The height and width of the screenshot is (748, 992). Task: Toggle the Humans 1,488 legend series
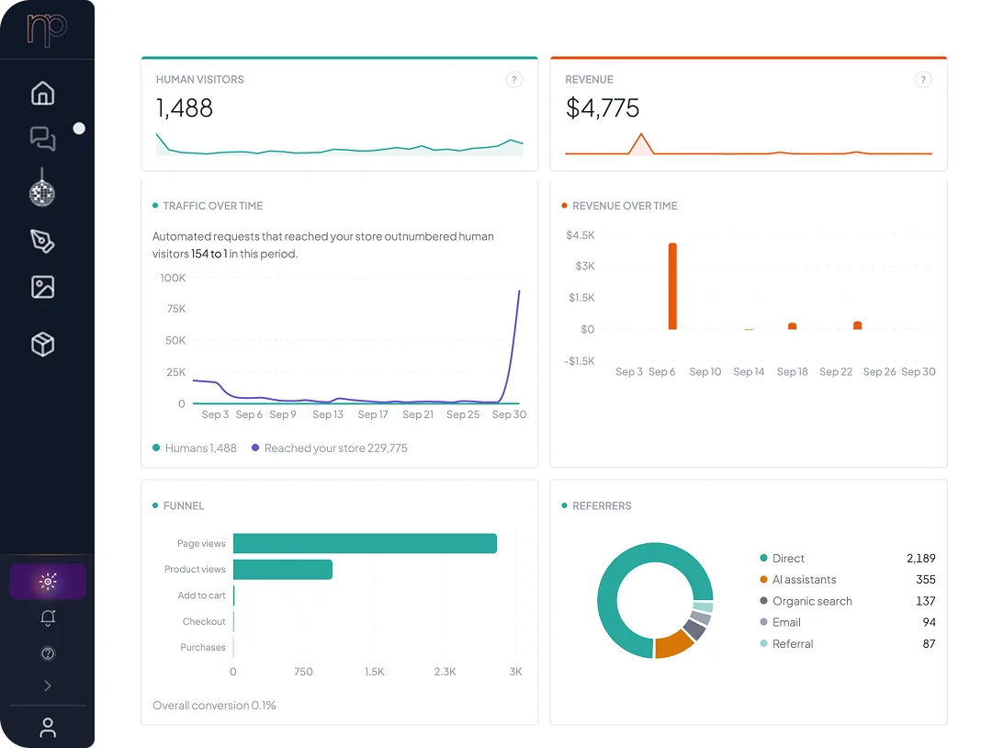pyautogui.click(x=195, y=448)
